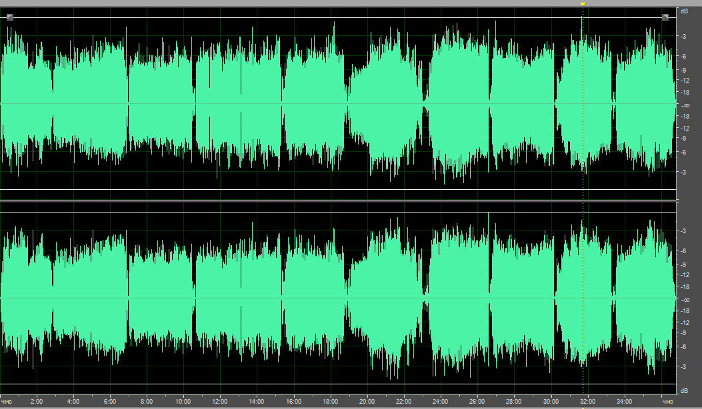Viewport: 702px width, 409px height.
Task: Click the 34:00 mark on timeline ruler
Action: click(x=624, y=402)
